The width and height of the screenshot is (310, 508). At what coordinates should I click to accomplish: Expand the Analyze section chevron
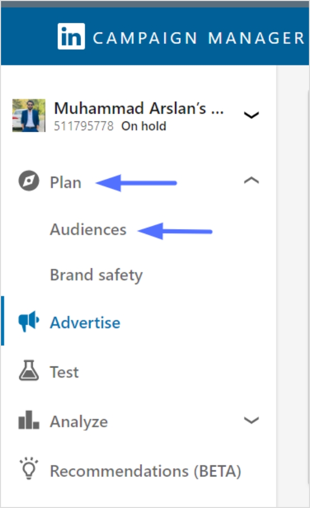click(x=252, y=420)
